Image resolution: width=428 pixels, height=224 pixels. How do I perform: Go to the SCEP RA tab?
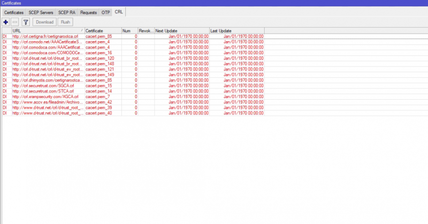pos(66,12)
